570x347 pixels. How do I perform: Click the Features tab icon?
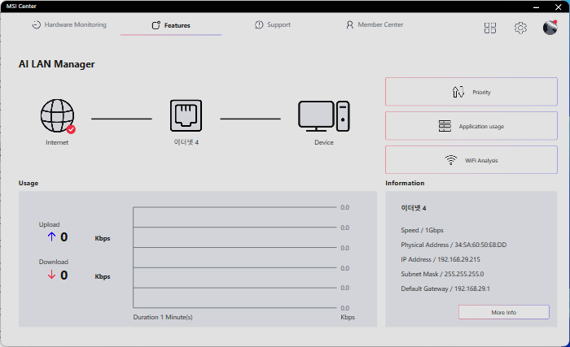click(156, 25)
